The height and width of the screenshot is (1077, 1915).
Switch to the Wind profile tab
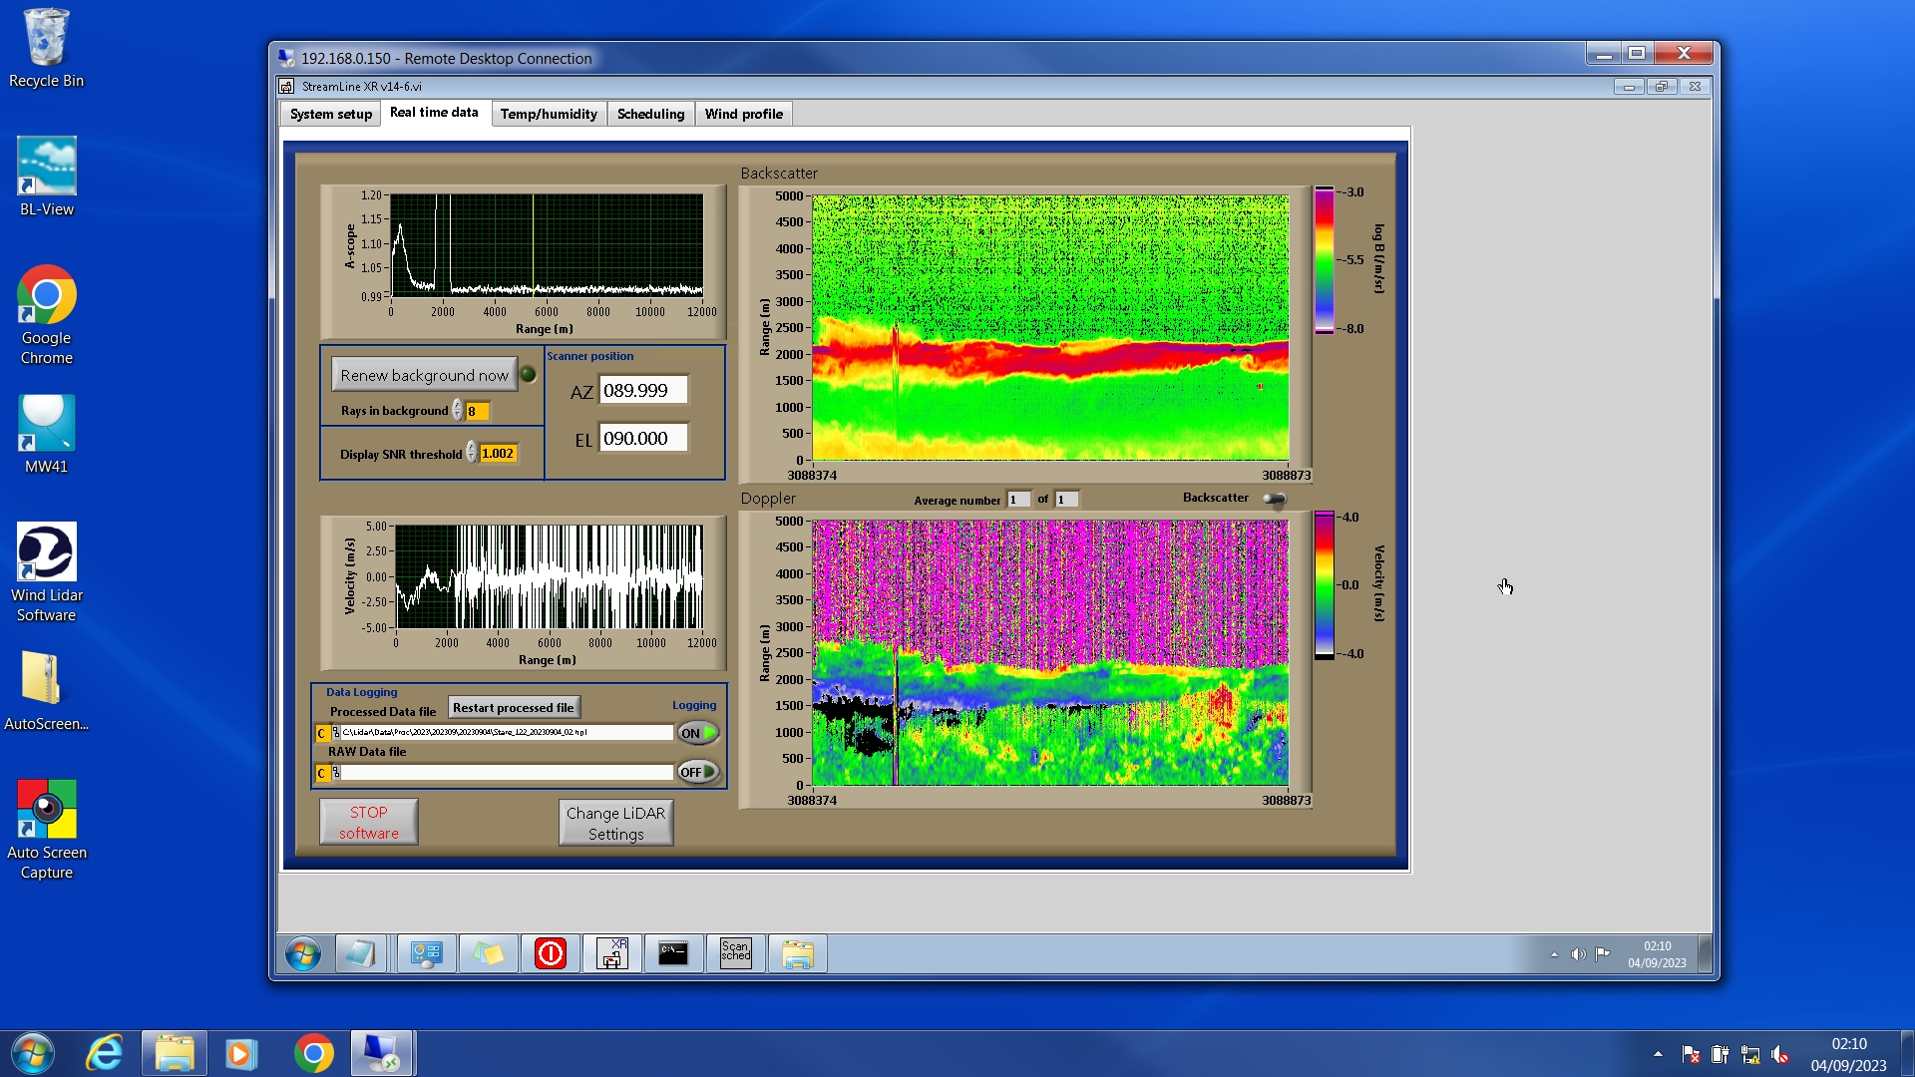(x=743, y=114)
